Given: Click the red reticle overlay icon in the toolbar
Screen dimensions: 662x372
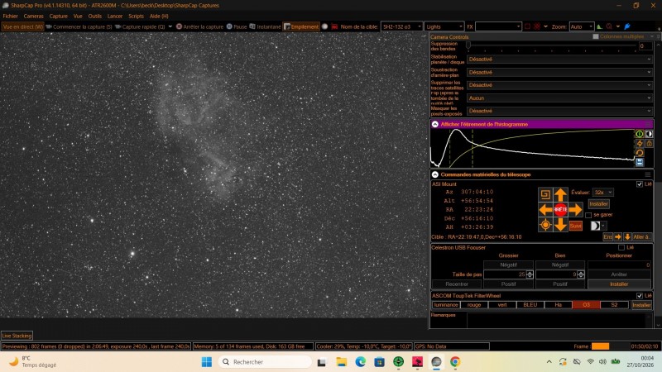Looking at the screenshot, I should point(537,26).
